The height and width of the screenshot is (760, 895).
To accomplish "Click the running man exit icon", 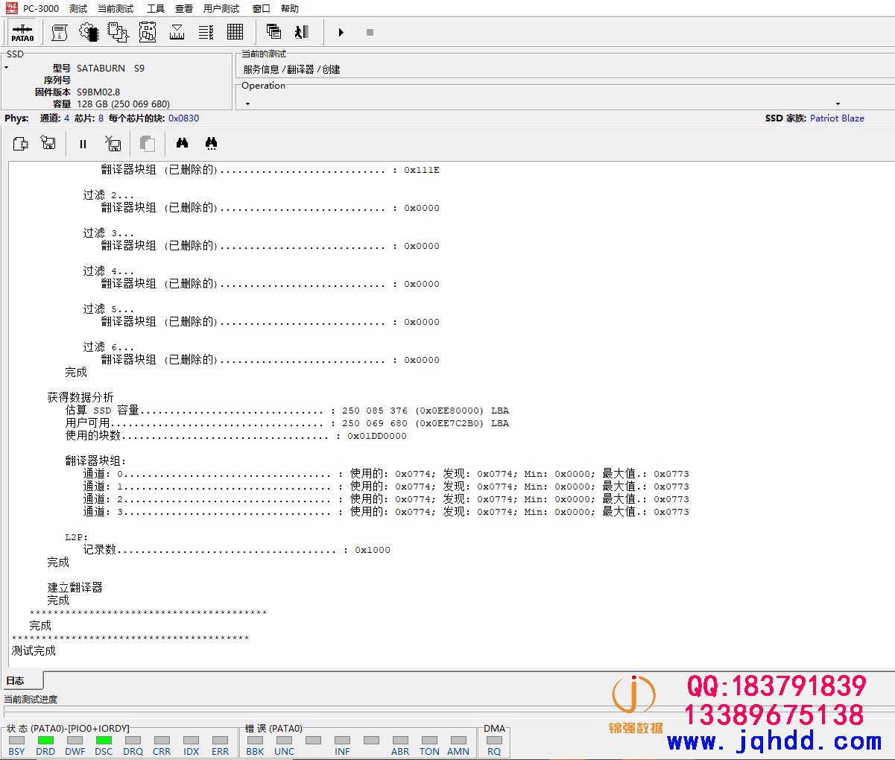I will (x=302, y=32).
